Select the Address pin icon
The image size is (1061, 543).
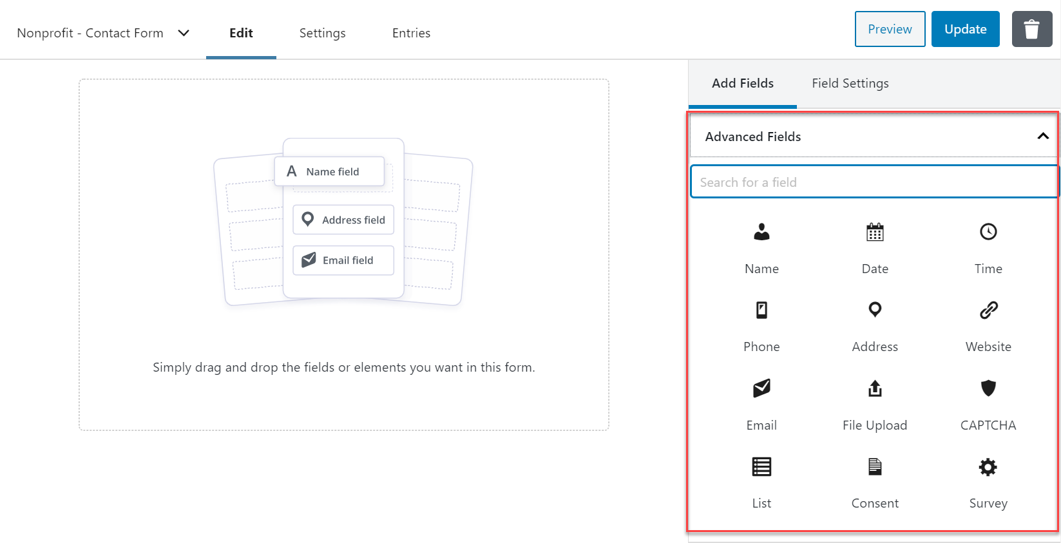click(x=875, y=310)
